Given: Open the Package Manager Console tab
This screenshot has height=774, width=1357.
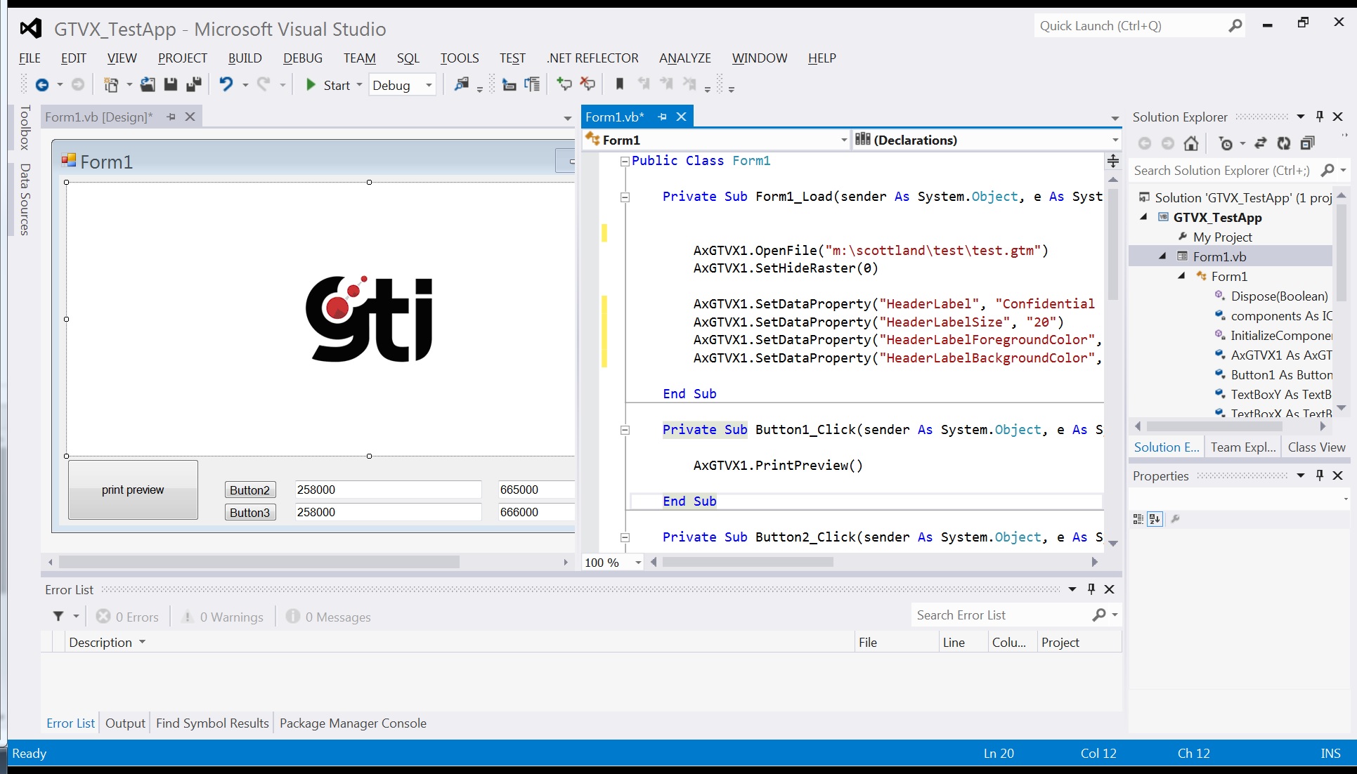Looking at the screenshot, I should pyautogui.click(x=353, y=723).
